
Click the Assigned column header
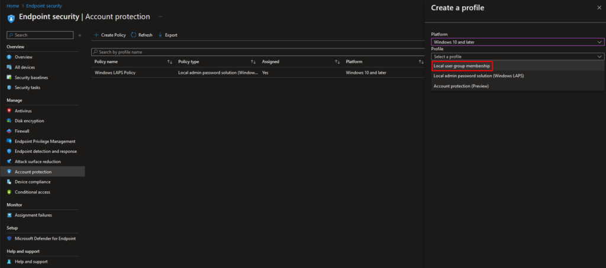(x=270, y=62)
